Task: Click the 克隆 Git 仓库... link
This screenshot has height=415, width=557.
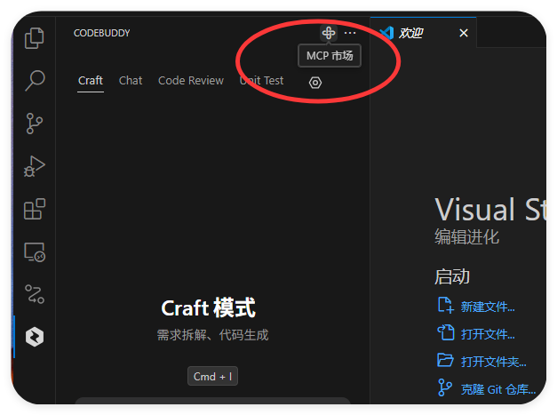Action: [498, 389]
